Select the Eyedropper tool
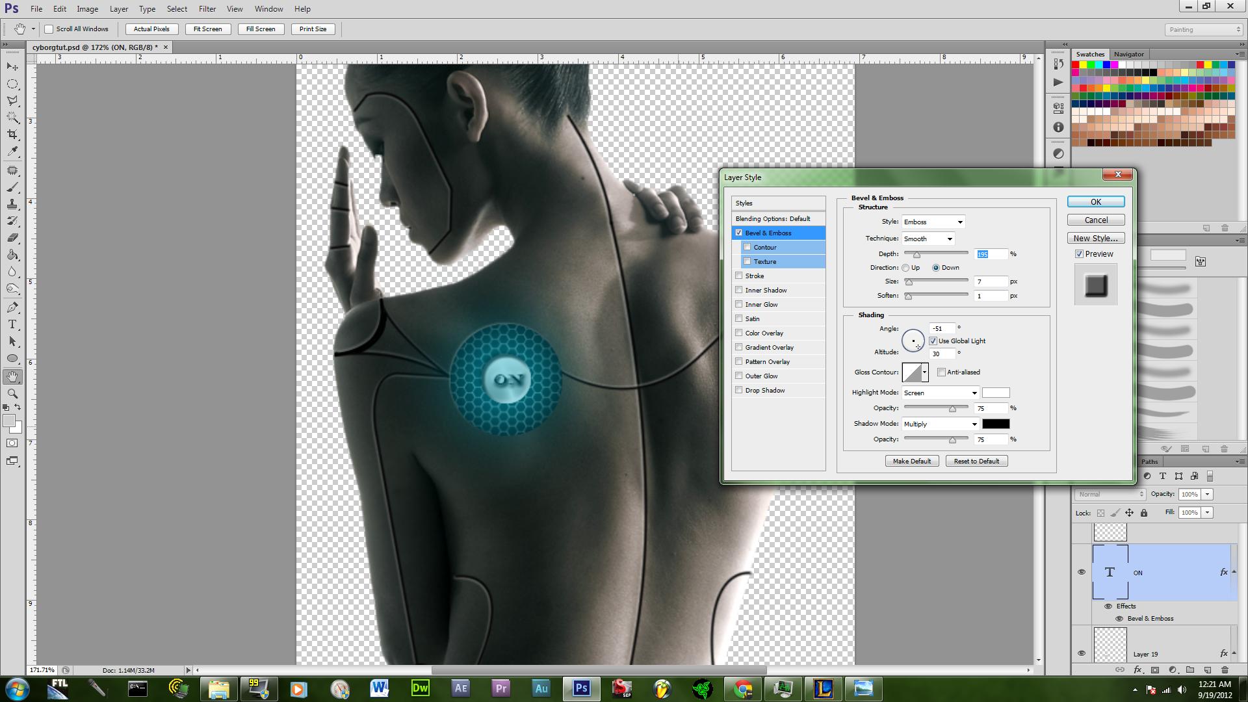The image size is (1248, 702). tap(12, 151)
